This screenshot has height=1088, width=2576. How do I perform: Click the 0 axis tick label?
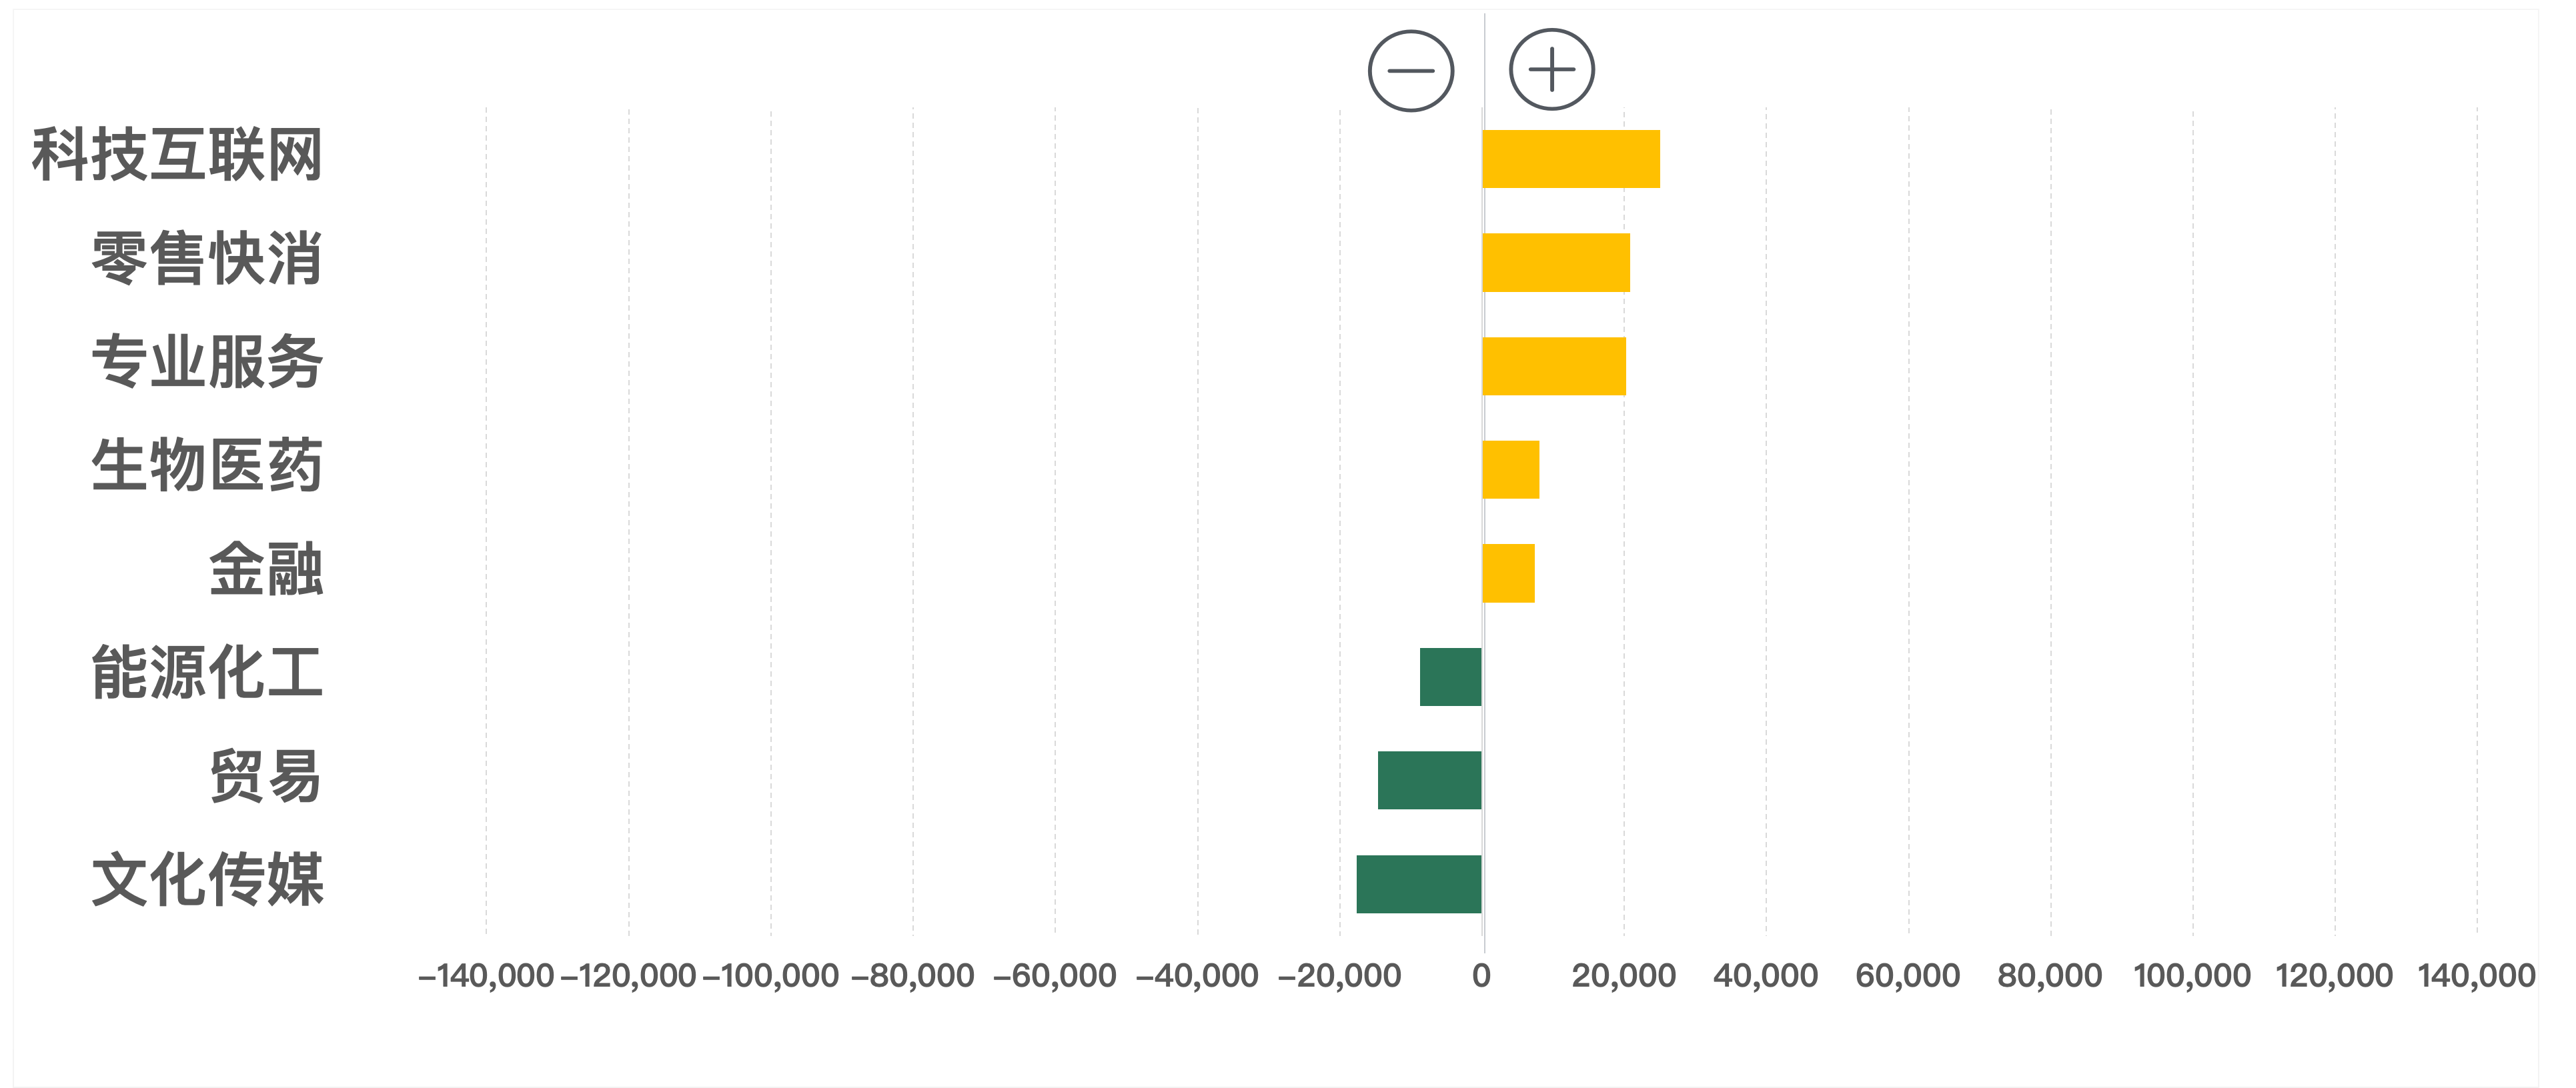1481,976
